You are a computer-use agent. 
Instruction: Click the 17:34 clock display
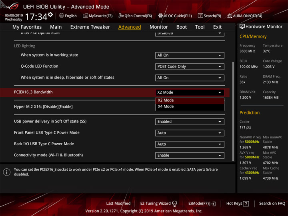click(36, 17)
